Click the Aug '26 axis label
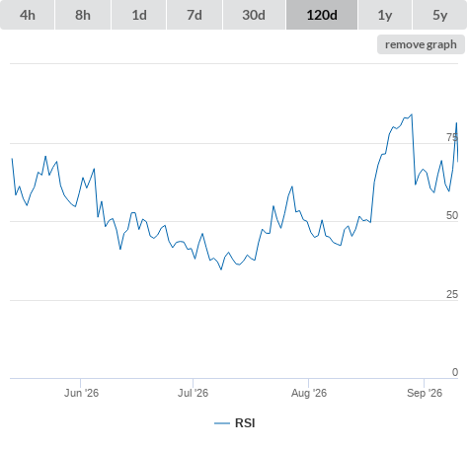 tap(309, 393)
